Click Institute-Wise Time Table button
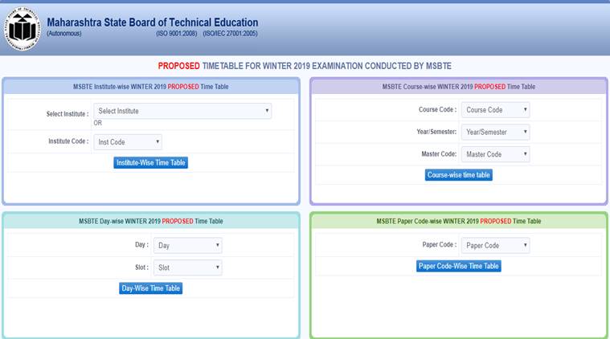This screenshot has width=610, height=339. tap(150, 163)
